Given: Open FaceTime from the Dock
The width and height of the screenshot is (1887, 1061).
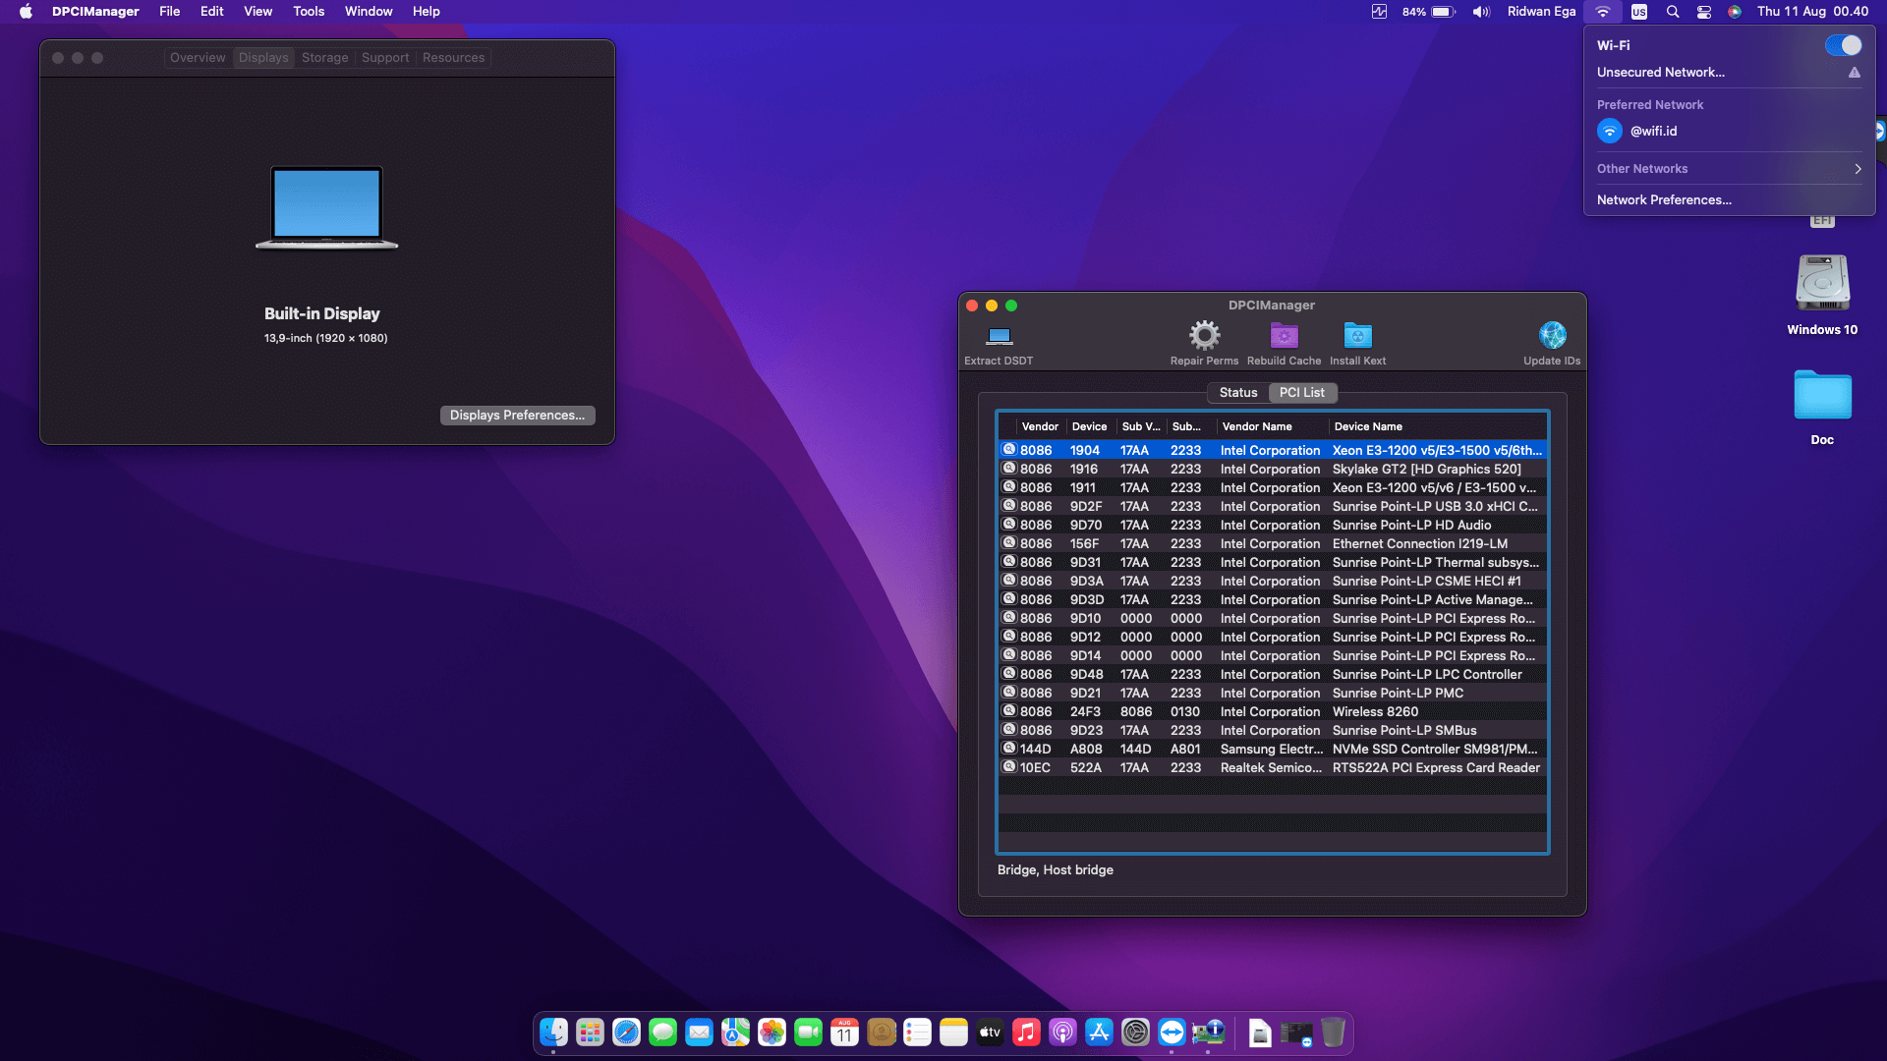Looking at the screenshot, I should pyautogui.click(x=808, y=1033).
